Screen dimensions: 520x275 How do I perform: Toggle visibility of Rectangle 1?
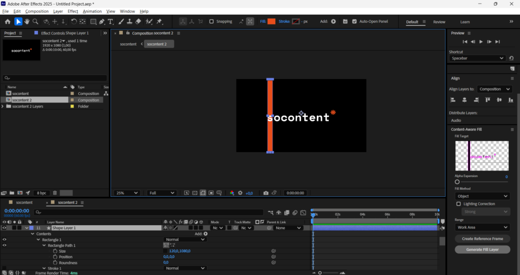4,239
